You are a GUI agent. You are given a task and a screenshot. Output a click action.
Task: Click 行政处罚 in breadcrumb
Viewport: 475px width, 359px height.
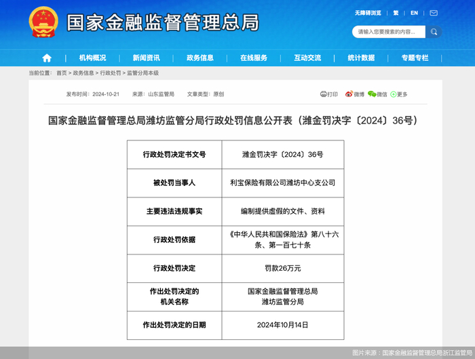(111, 73)
